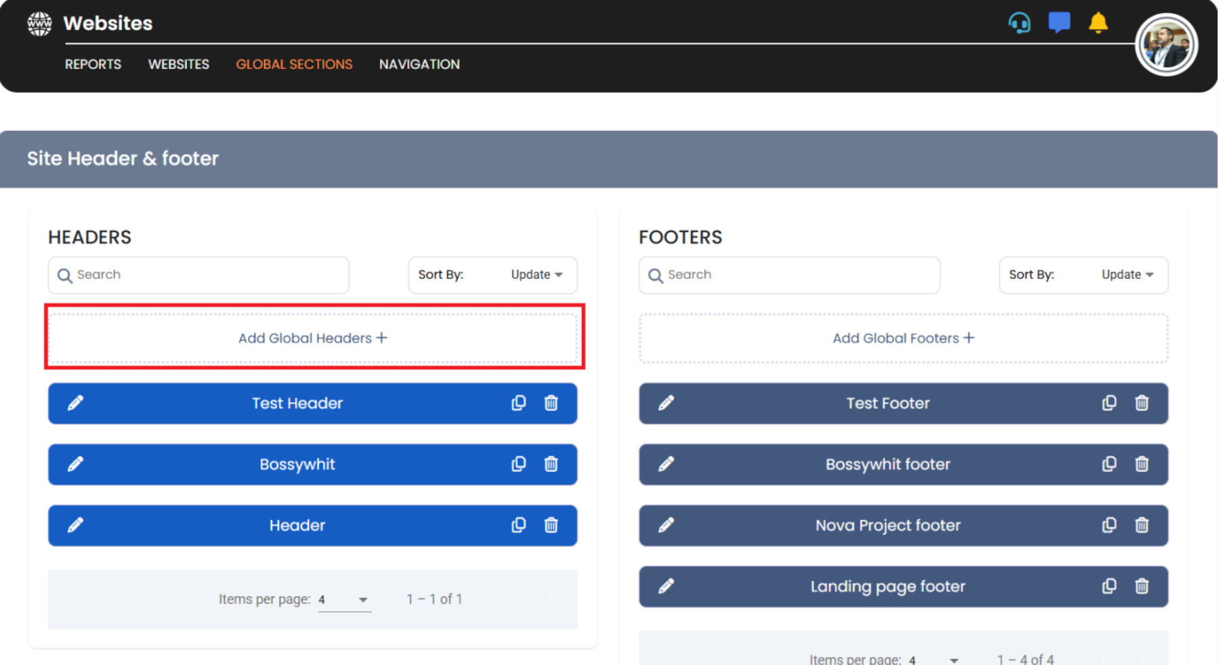Delete the Nova Project footer
Viewport: 1218px width, 665px height.
click(x=1141, y=525)
